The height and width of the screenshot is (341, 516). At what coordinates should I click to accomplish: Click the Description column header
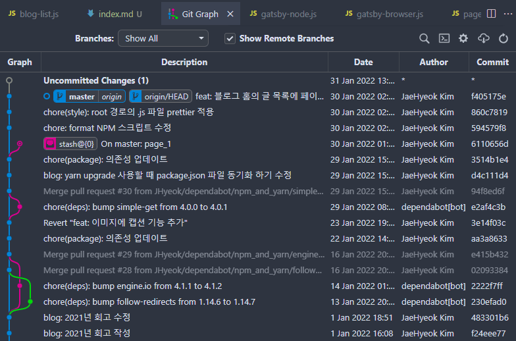[184, 62]
